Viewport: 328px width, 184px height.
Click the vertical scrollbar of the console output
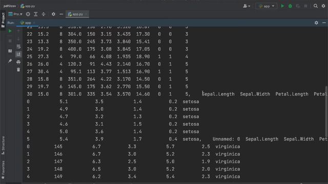coord(326,111)
